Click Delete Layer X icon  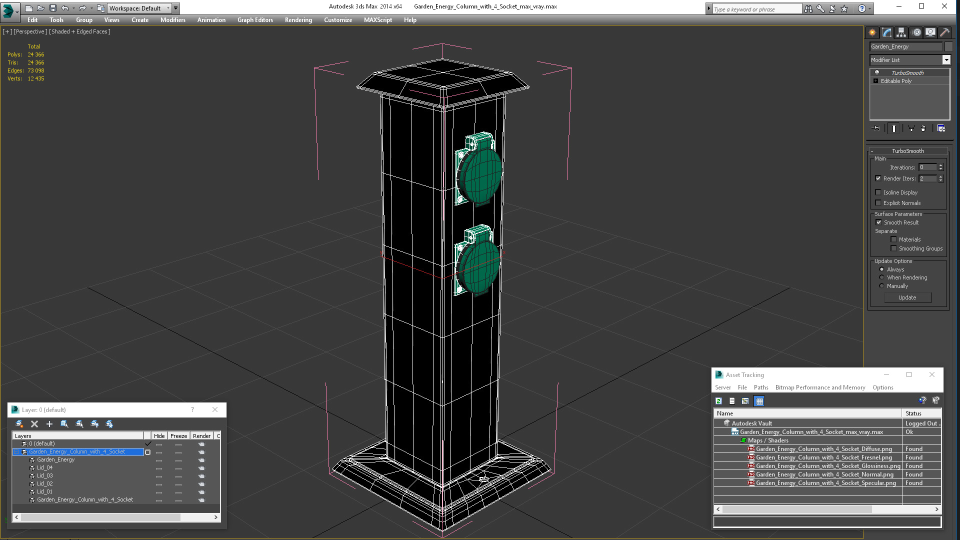[34, 424]
